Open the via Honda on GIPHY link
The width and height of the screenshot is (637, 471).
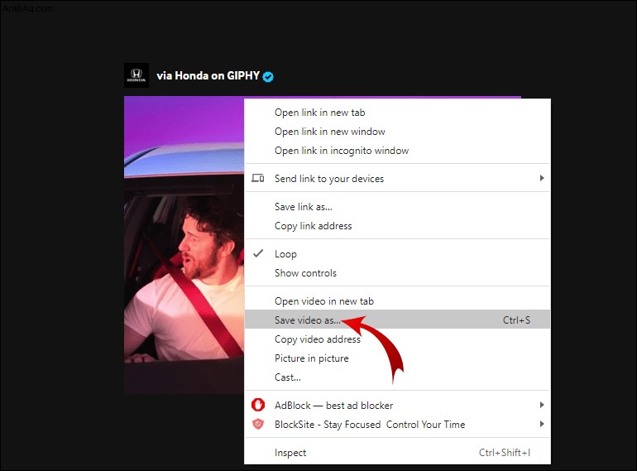click(208, 76)
